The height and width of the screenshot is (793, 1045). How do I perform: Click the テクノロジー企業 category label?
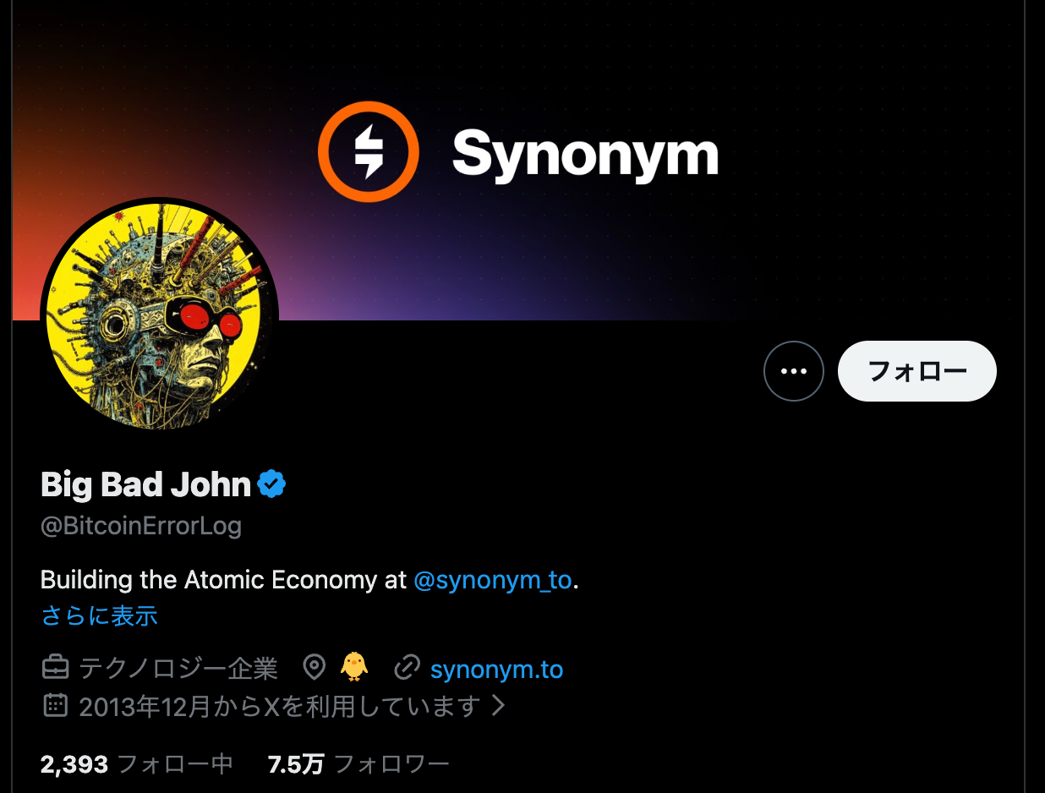point(178,669)
